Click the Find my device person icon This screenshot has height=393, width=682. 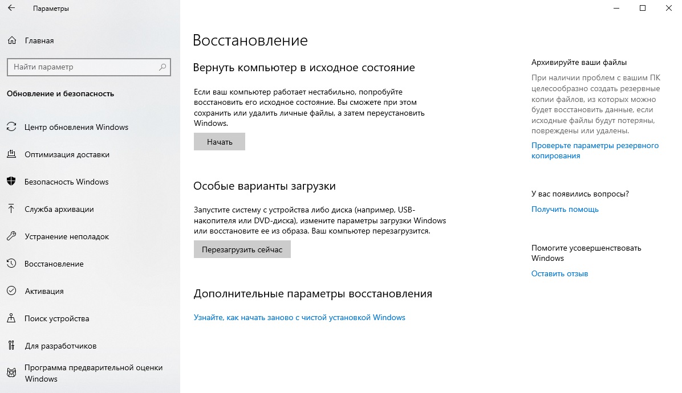point(11,318)
